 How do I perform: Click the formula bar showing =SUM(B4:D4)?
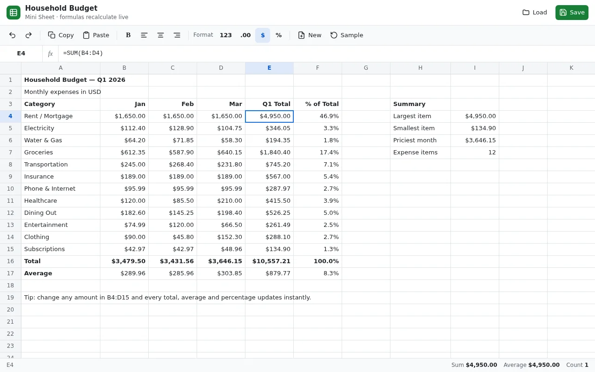[x=326, y=53]
